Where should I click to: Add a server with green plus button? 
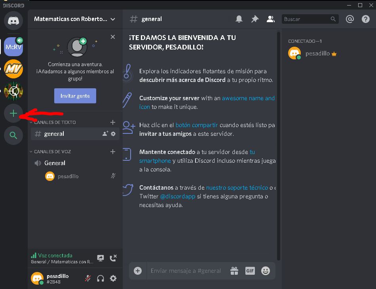click(13, 113)
